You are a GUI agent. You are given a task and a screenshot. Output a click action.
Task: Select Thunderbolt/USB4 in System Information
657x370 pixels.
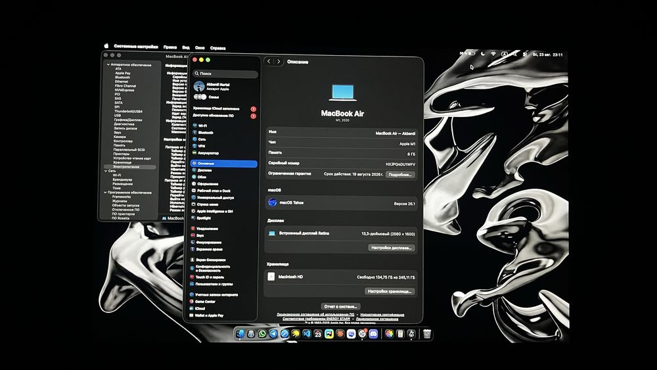coord(128,111)
